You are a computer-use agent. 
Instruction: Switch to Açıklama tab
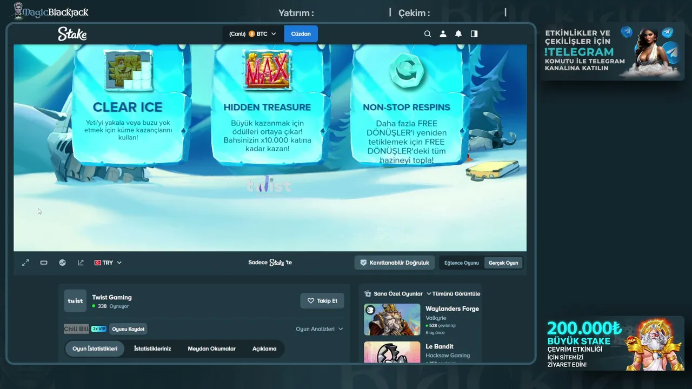click(264, 348)
